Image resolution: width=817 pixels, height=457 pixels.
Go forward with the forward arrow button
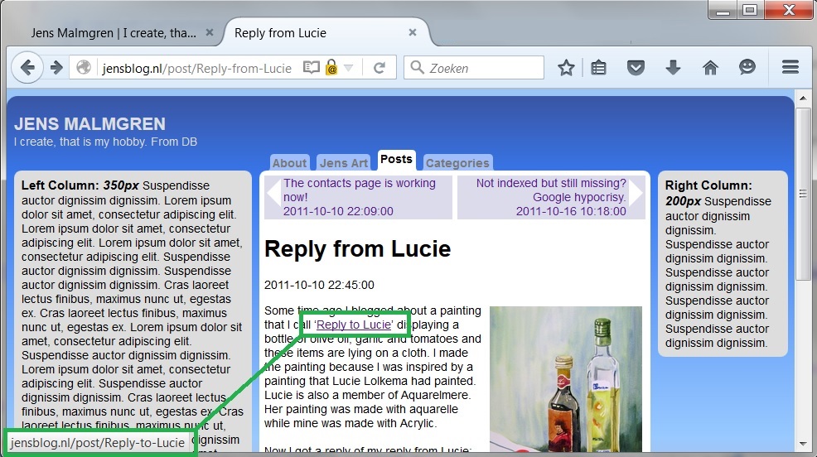coord(57,67)
